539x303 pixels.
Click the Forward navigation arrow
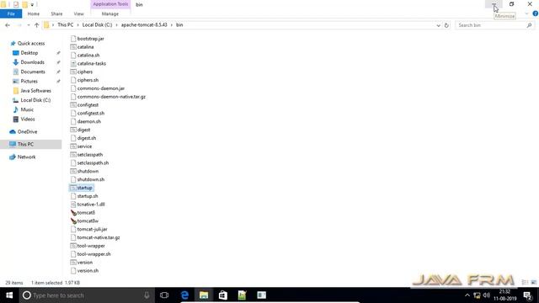[19, 25]
